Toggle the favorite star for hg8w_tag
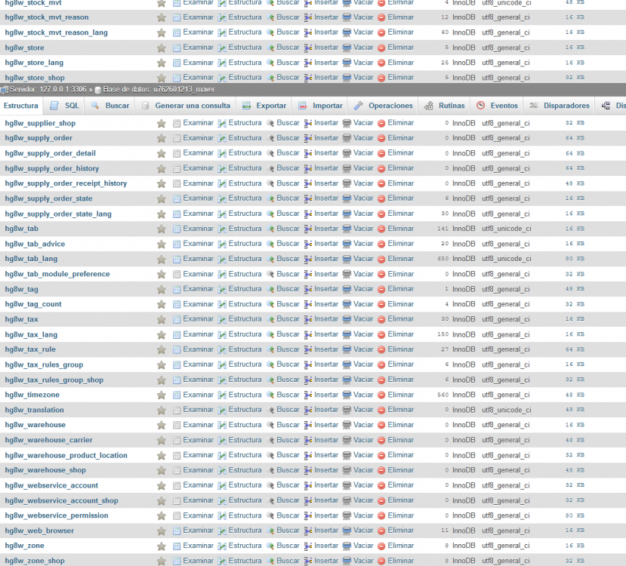 coord(161,289)
